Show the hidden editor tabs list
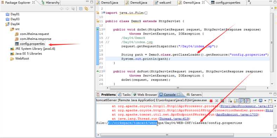Image resolution: width=277 pixels, height=138 pixels. tap(249, 2)
